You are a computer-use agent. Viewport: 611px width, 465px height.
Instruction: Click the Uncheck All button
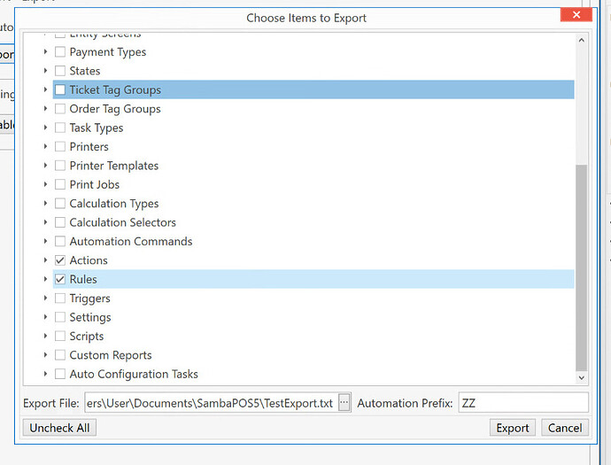[59, 428]
